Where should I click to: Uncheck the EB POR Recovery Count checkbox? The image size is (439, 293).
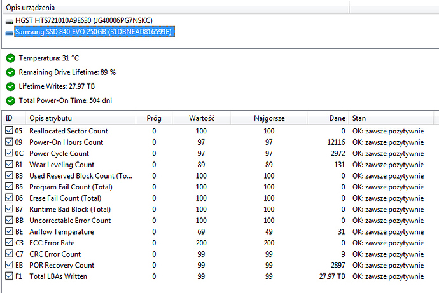9,265
